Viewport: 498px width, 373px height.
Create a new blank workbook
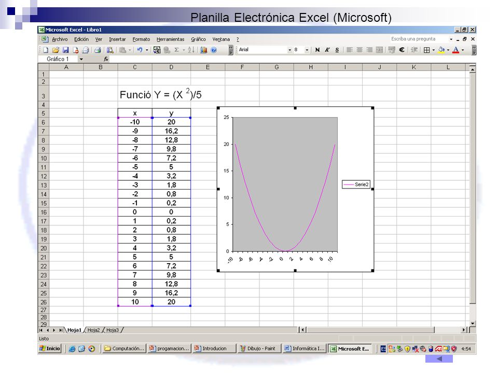(46, 50)
